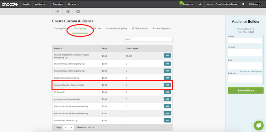The height and width of the screenshot is (132, 266).
Task: Open the Page number dropdown
Action: [x=68, y=127]
